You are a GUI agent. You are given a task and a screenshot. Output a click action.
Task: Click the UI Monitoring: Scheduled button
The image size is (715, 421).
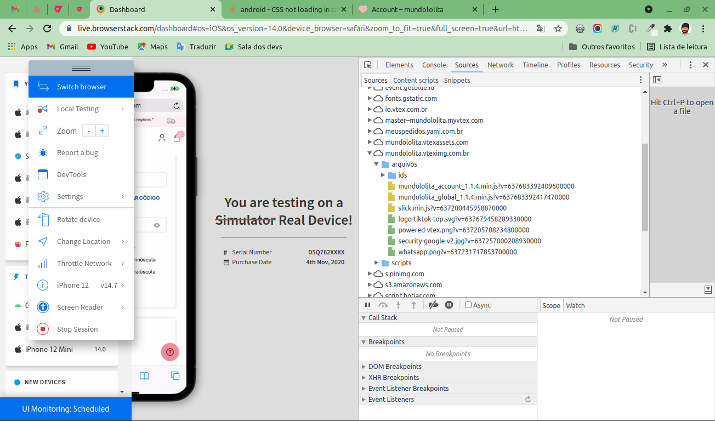[x=66, y=409]
